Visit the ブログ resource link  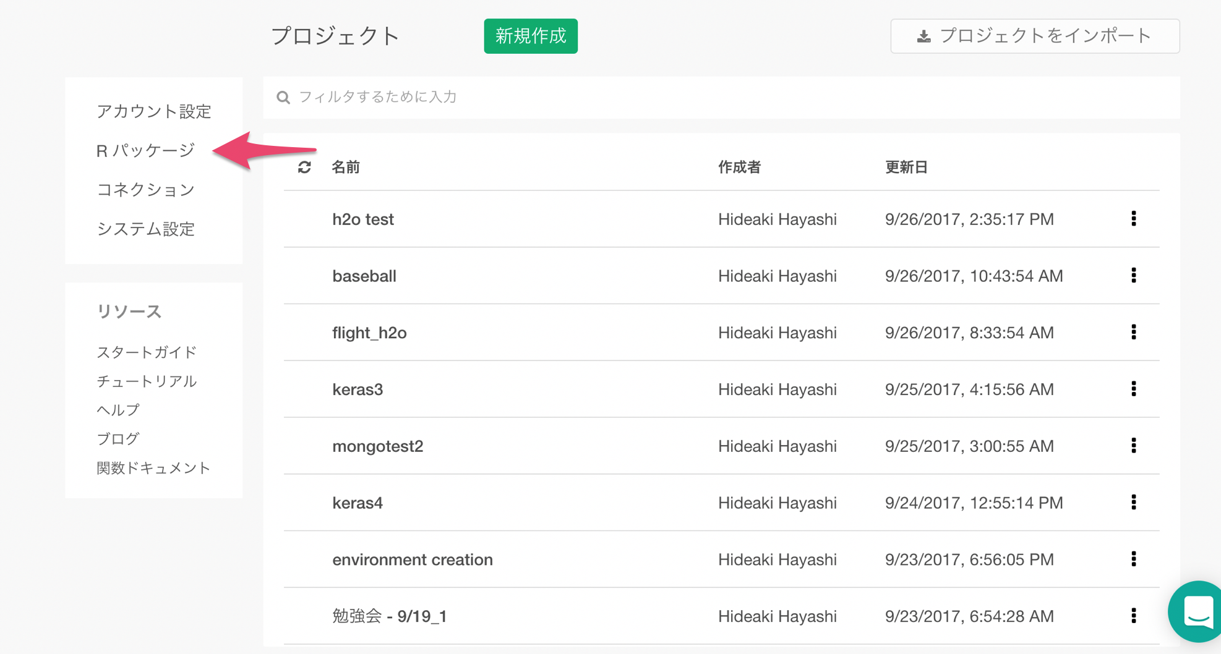(x=118, y=439)
